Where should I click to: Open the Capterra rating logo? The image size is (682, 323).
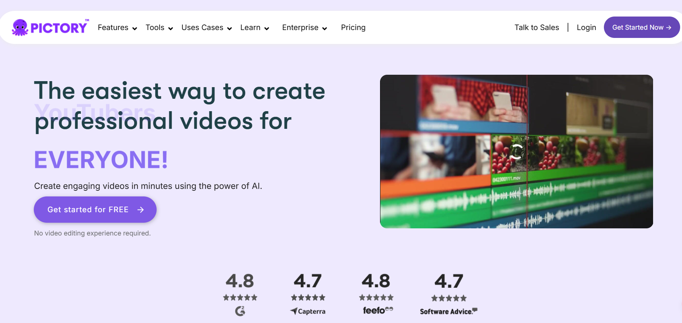point(308,311)
